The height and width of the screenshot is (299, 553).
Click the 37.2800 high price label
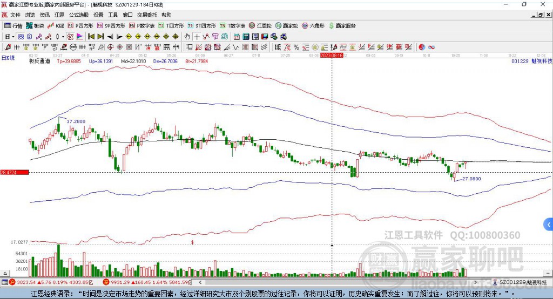76,121
